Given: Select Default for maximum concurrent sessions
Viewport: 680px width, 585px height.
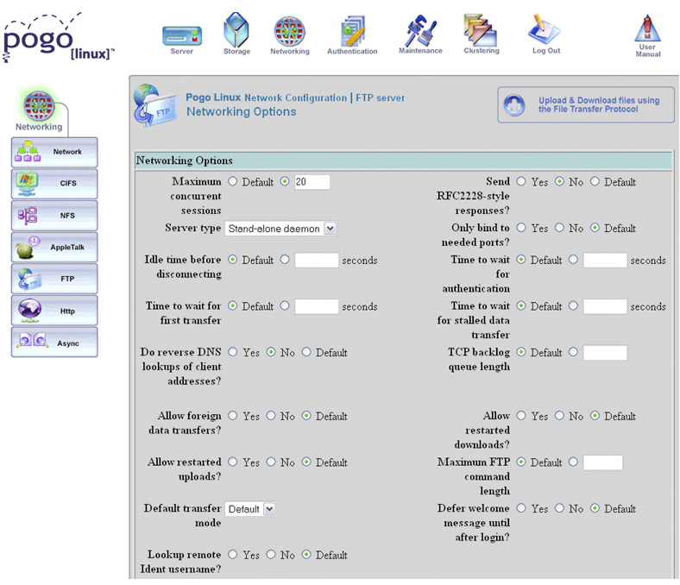Looking at the screenshot, I should [233, 181].
